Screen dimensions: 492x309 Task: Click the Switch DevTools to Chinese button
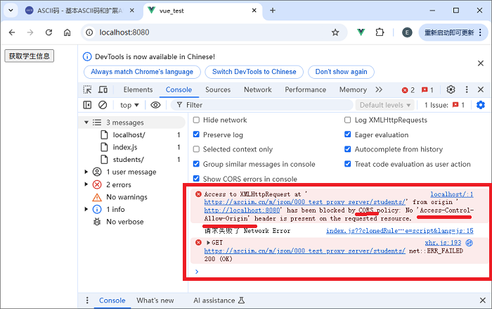coord(254,72)
